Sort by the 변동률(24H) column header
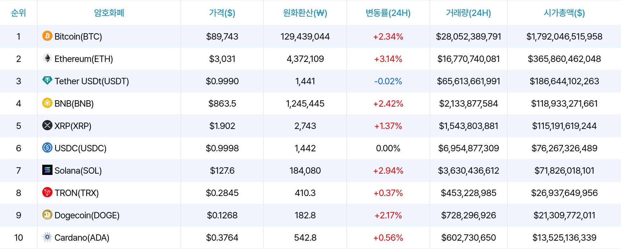This screenshot has height=249, width=621. tap(388, 13)
